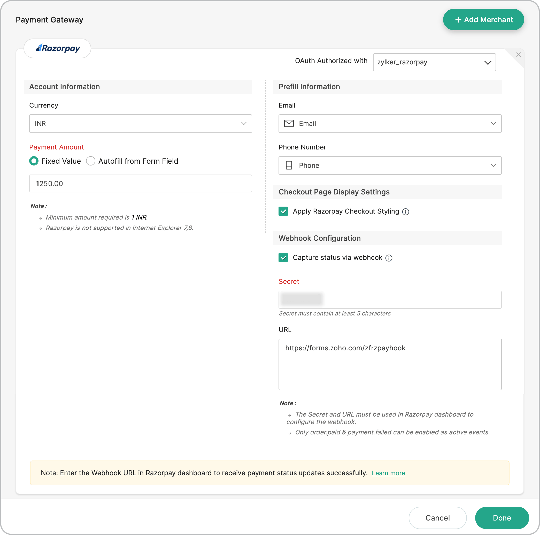Click the Cancel button
Screen dimensions: 540x535
[437, 518]
